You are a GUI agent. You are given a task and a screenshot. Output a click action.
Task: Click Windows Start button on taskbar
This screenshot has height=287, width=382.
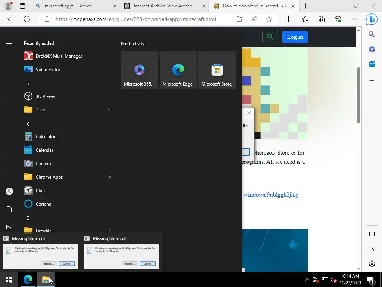pos(9,280)
